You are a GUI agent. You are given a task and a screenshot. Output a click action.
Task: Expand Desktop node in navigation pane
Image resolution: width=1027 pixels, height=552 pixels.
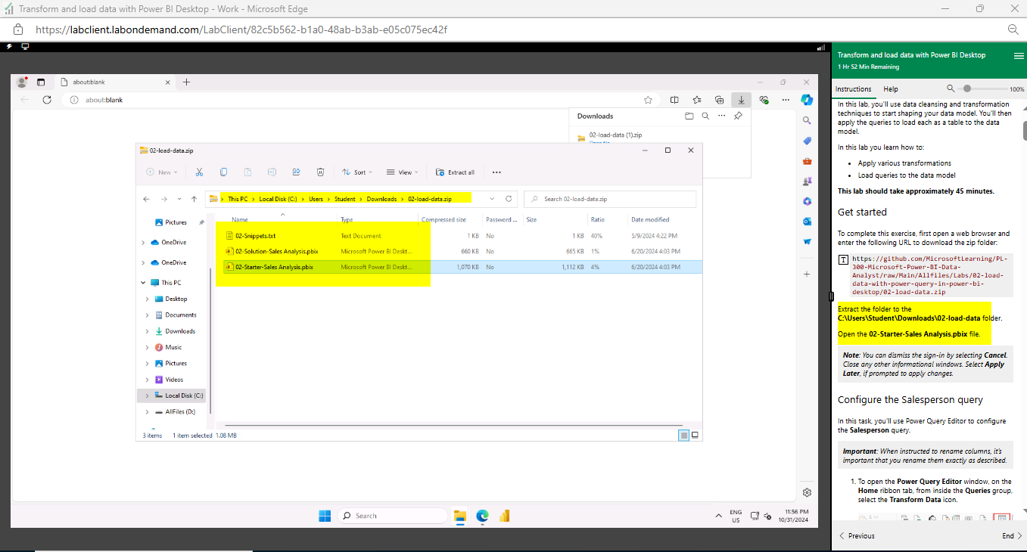pos(148,299)
